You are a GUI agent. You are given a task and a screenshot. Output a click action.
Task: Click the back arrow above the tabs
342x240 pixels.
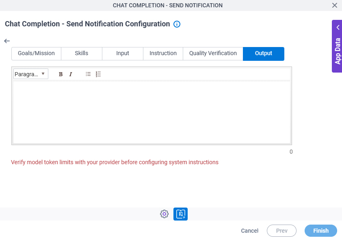tap(7, 41)
